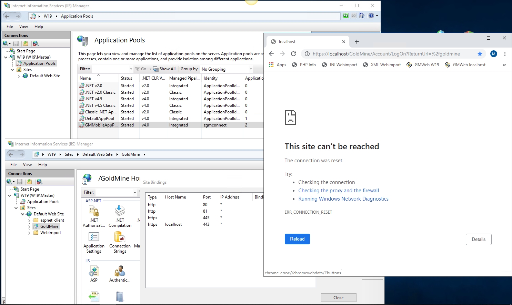
Task: Click Running Windows Network Diagnostics link
Action: tap(343, 199)
